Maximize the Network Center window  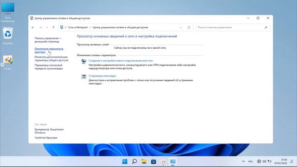tap(258, 18)
